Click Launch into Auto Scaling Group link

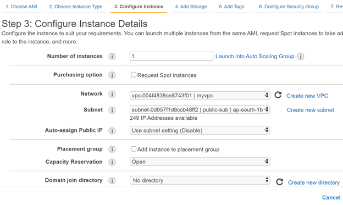255,57
